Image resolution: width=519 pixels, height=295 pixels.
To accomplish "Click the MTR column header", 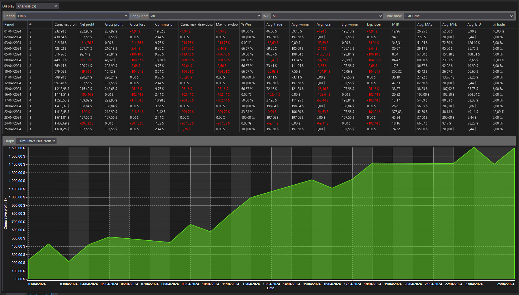I will coord(403,24).
